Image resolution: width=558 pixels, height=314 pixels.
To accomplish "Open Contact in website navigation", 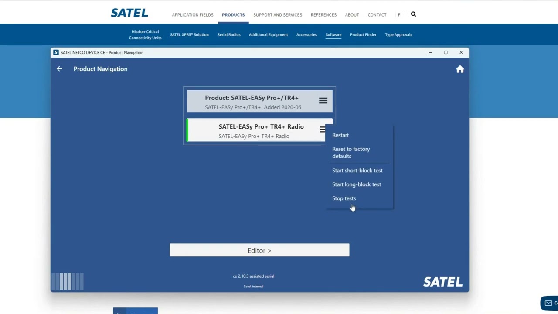I will [x=377, y=15].
